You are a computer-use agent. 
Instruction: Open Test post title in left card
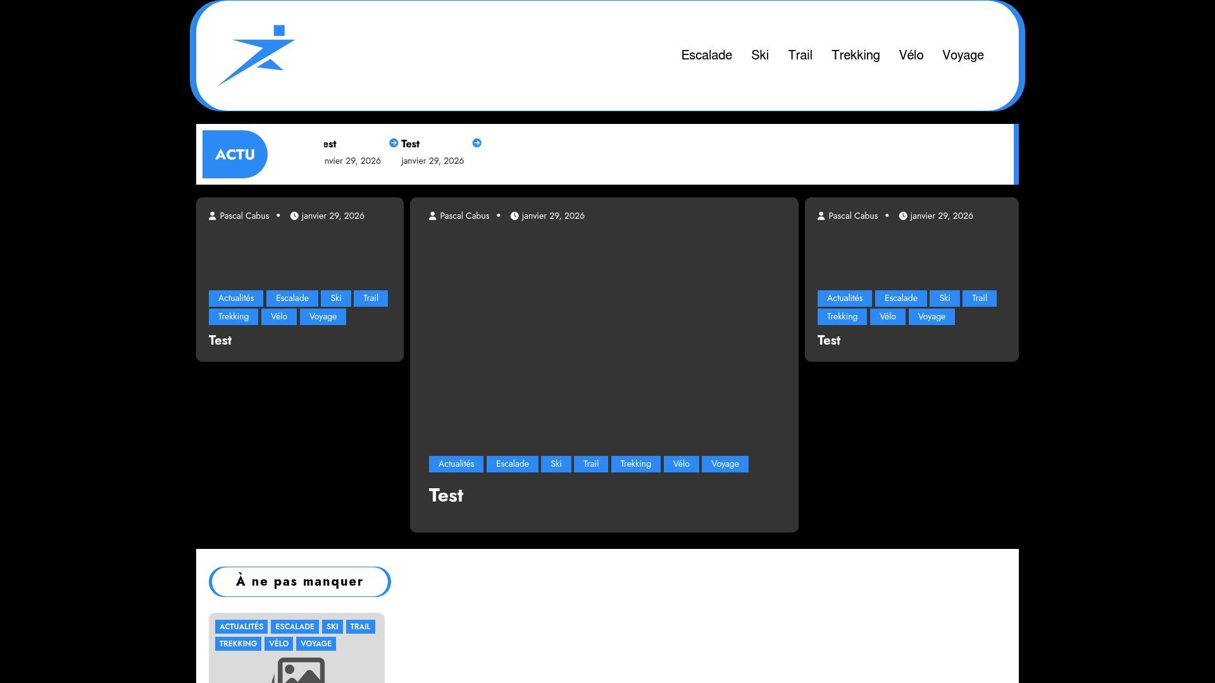pyautogui.click(x=220, y=341)
